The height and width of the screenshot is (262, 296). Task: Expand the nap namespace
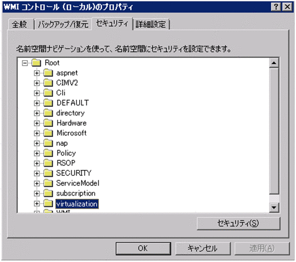tap(37, 143)
